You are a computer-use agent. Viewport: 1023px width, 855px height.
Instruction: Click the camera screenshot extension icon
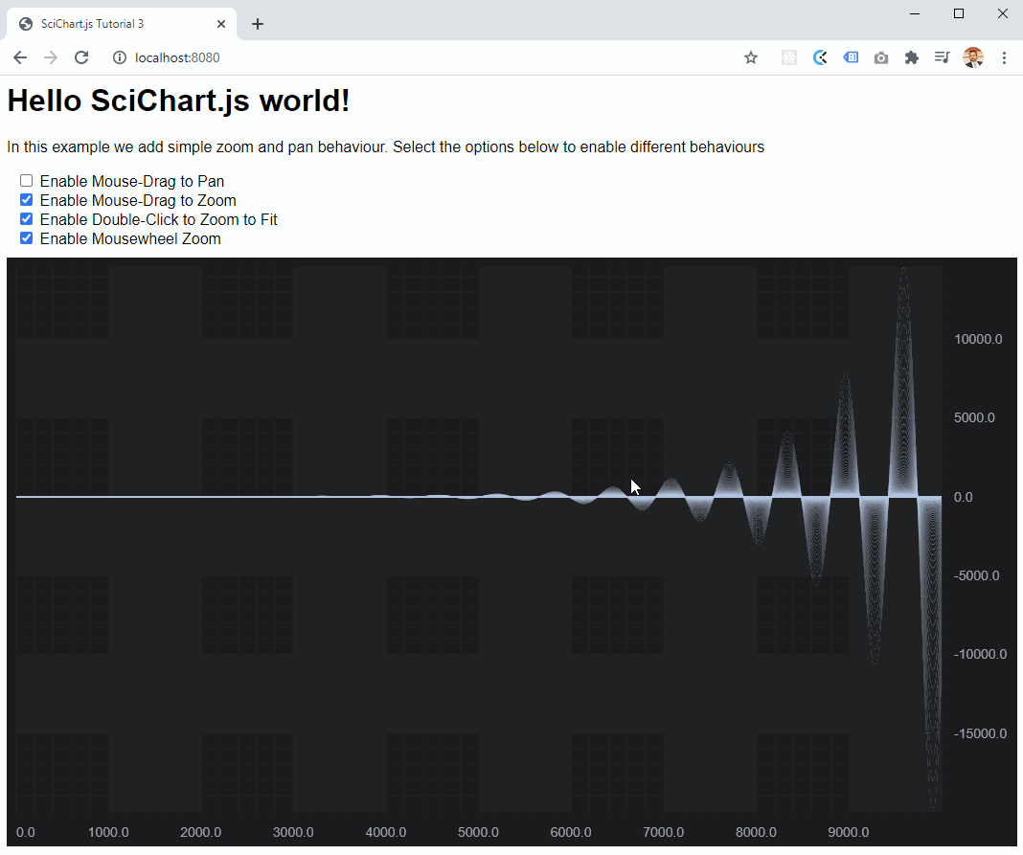tap(881, 57)
